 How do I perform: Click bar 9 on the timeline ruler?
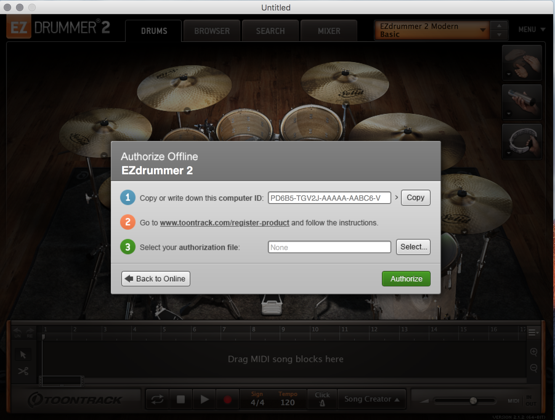[x=283, y=329]
